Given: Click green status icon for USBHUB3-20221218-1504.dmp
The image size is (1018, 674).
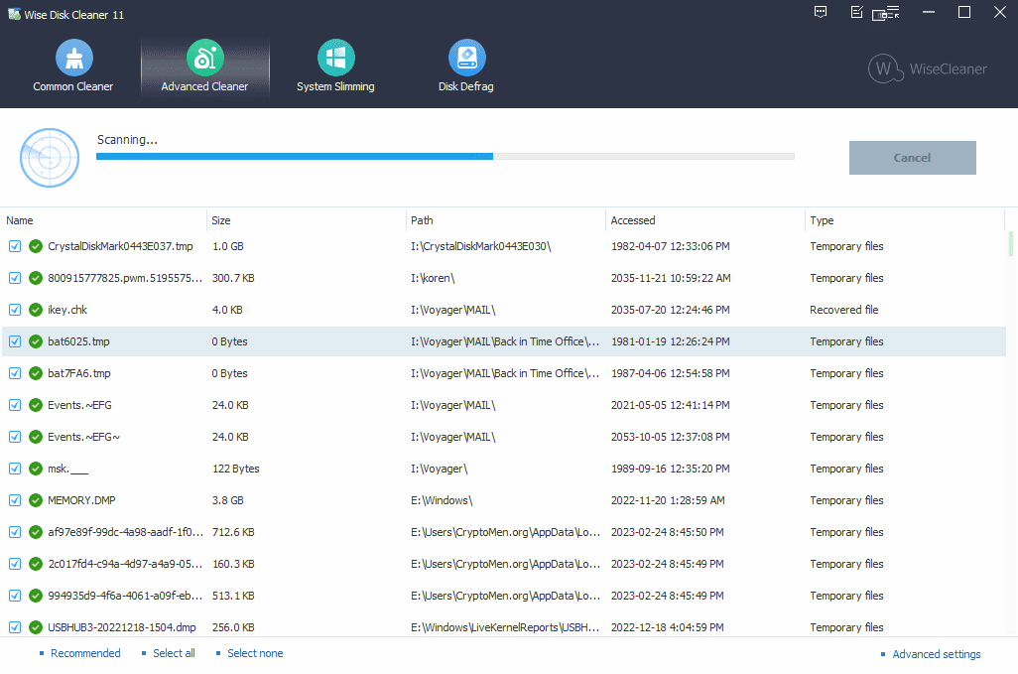Looking at the screenshot, I should (36, 628).
